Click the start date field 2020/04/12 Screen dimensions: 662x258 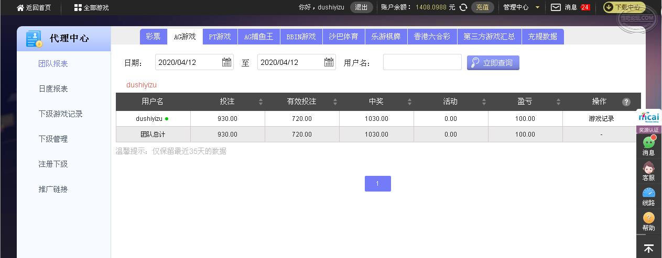point(194,62)
